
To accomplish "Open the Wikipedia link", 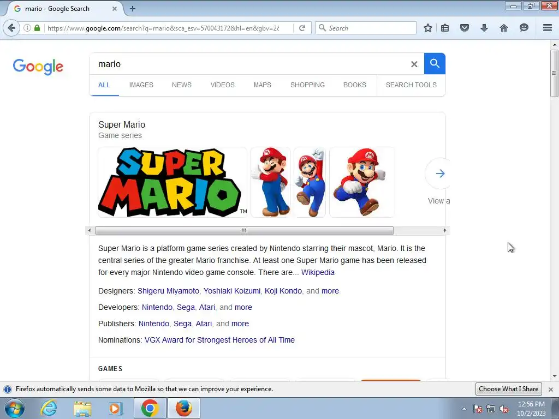I will (x=318, y=273).
